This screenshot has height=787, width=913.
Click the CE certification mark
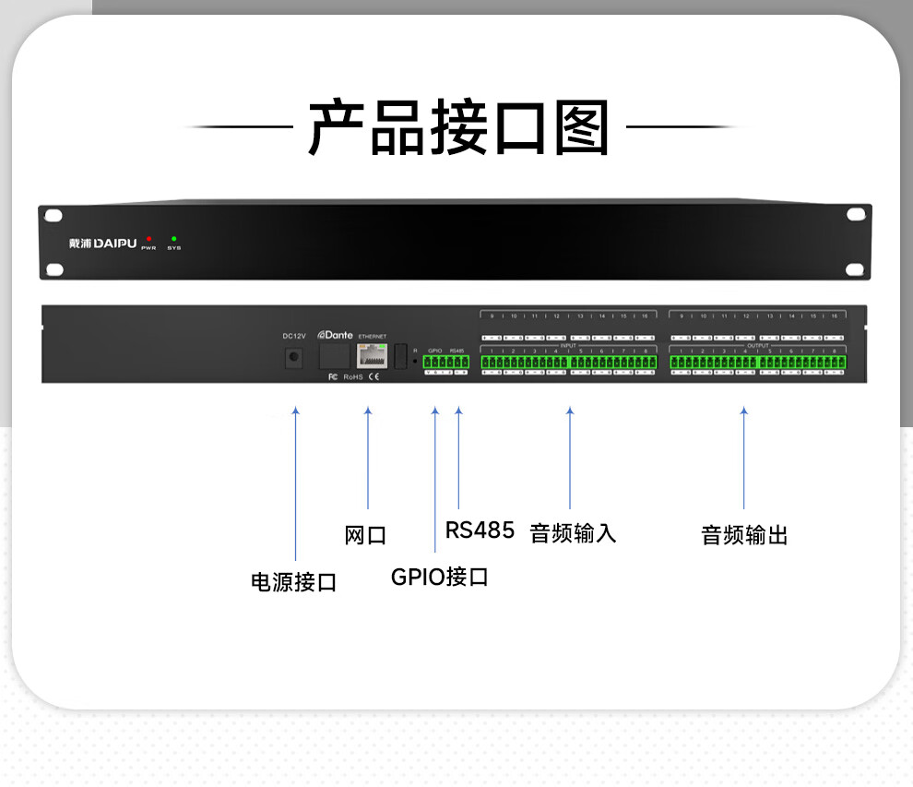pyautogui.click(x=373, y=377)
